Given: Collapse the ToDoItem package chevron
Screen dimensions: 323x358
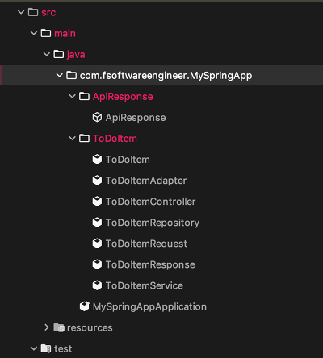Looking at the screenshot, I should coord(72,139).
